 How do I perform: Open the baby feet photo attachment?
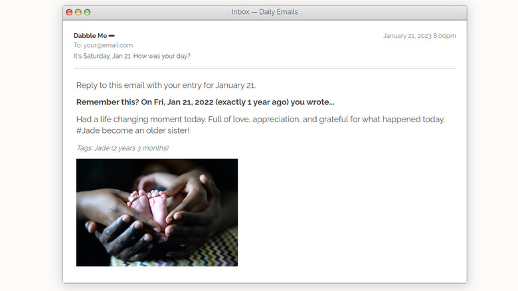pos(157,213)
